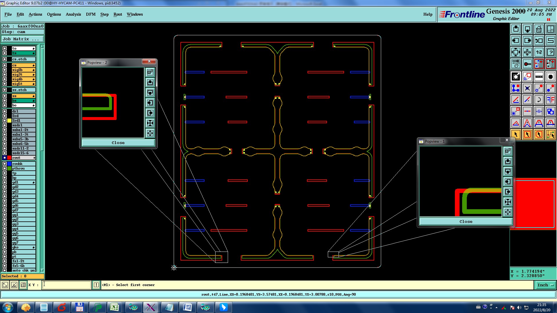Click the zoom out arrows icon
This screenshot has height=313, width=557.
pos(527,52)
